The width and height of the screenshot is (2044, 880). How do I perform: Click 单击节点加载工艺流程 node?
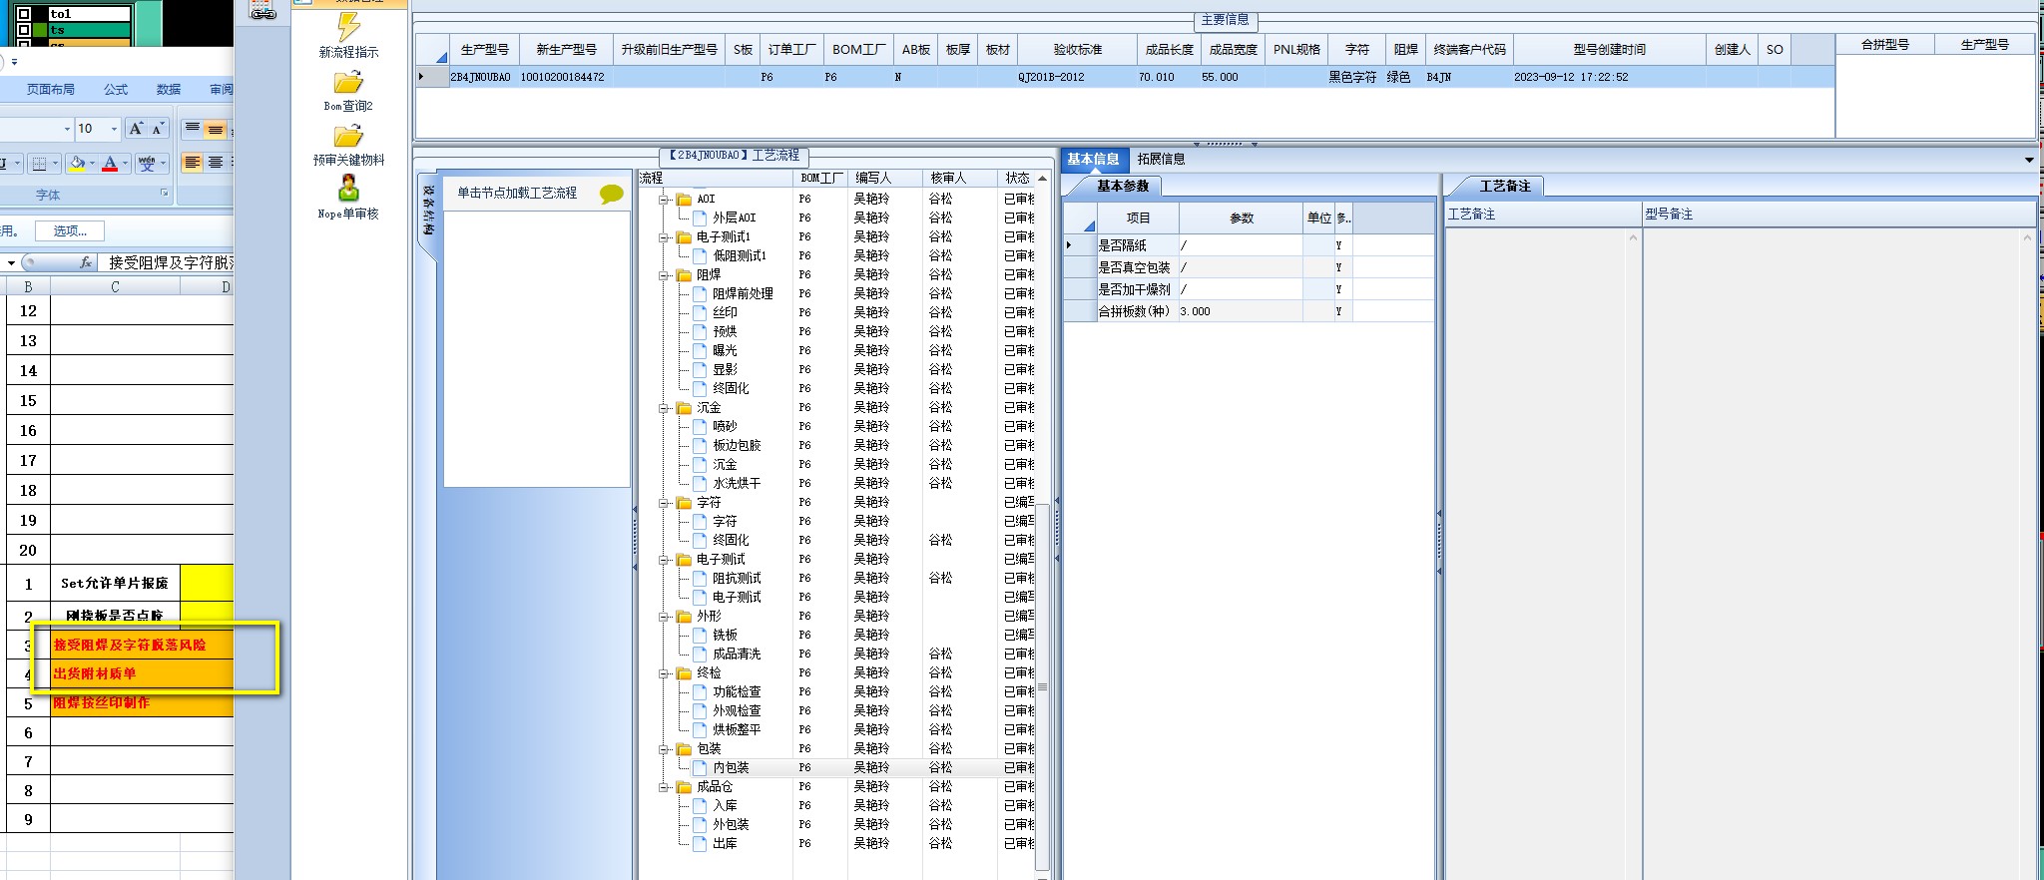pyautogui.click(x=517, y=193)
